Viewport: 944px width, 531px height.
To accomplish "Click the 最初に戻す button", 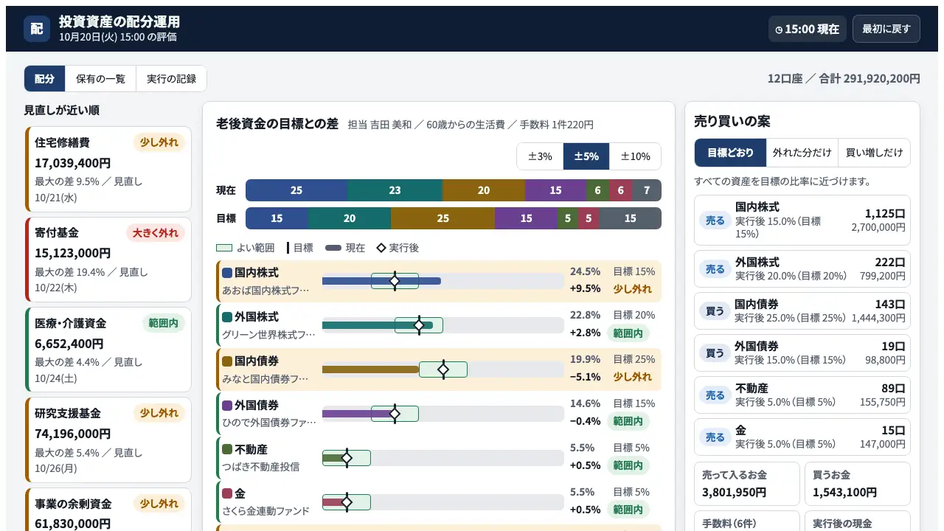I will pyautogui.click(x=886, y=29).
